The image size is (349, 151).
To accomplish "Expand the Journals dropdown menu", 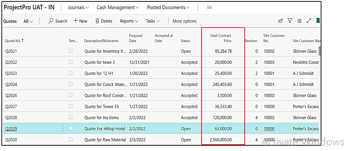I will pyautogui.click(x=78, y=7).
